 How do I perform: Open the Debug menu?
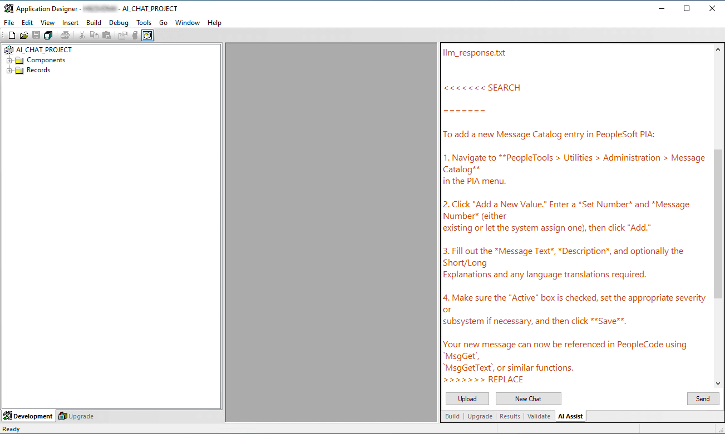119,23
